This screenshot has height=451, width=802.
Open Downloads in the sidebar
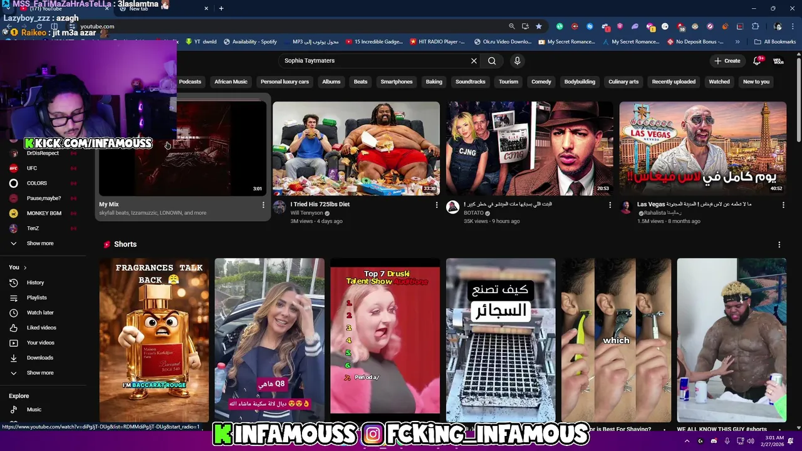click(x=43, y=358)
